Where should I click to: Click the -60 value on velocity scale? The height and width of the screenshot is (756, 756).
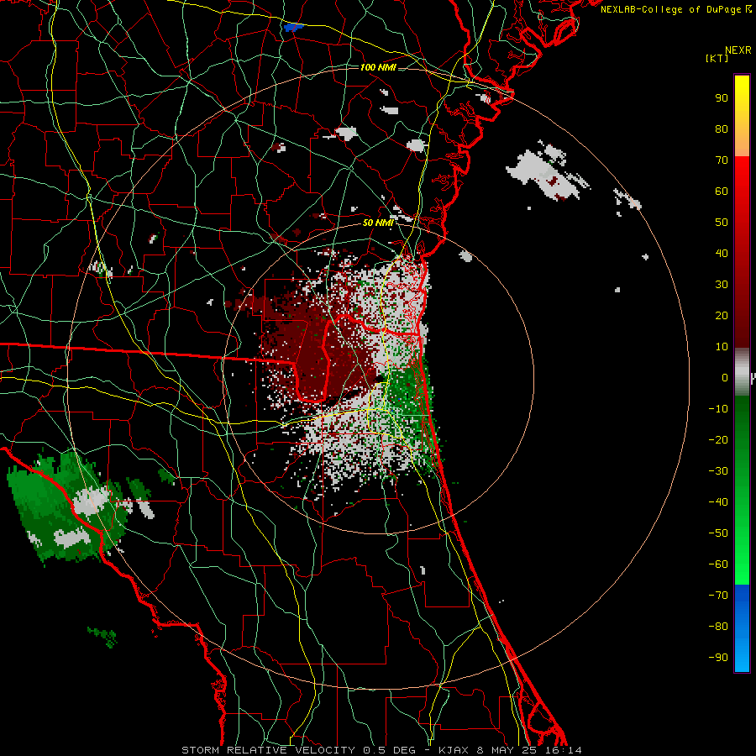pos(718,564)
